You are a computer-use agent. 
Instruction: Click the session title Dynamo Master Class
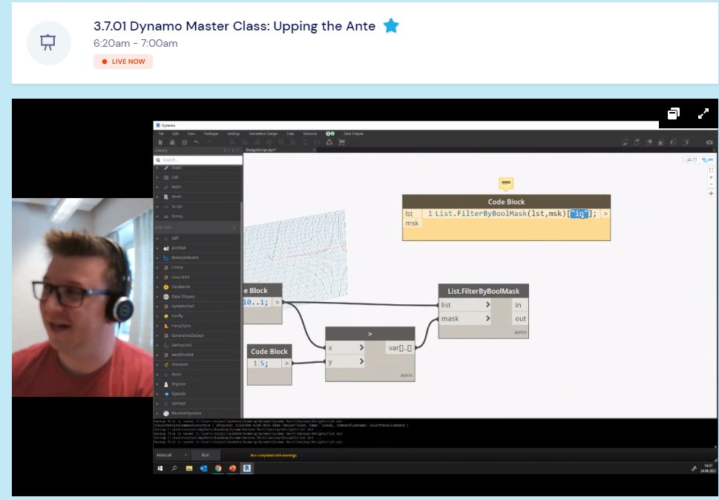[x=234, y=26]
